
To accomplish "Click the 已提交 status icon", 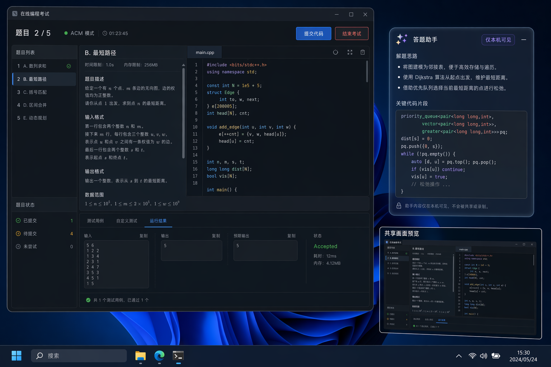I will (18, 221).
